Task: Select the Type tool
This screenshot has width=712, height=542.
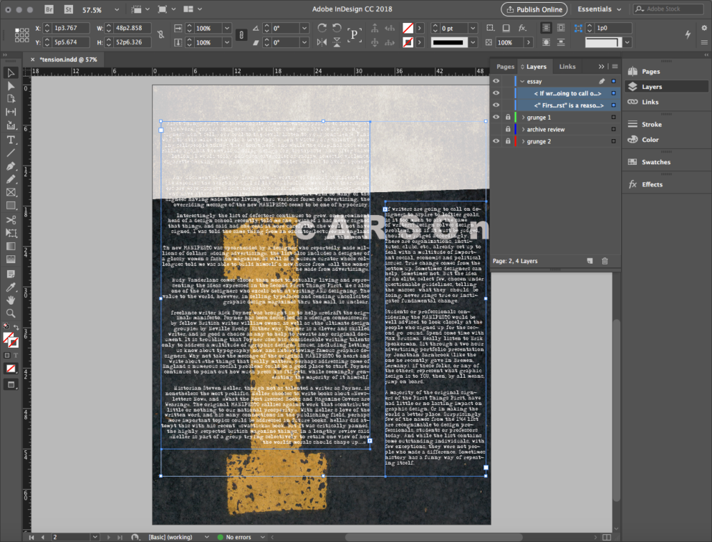Action: [11, 140]
